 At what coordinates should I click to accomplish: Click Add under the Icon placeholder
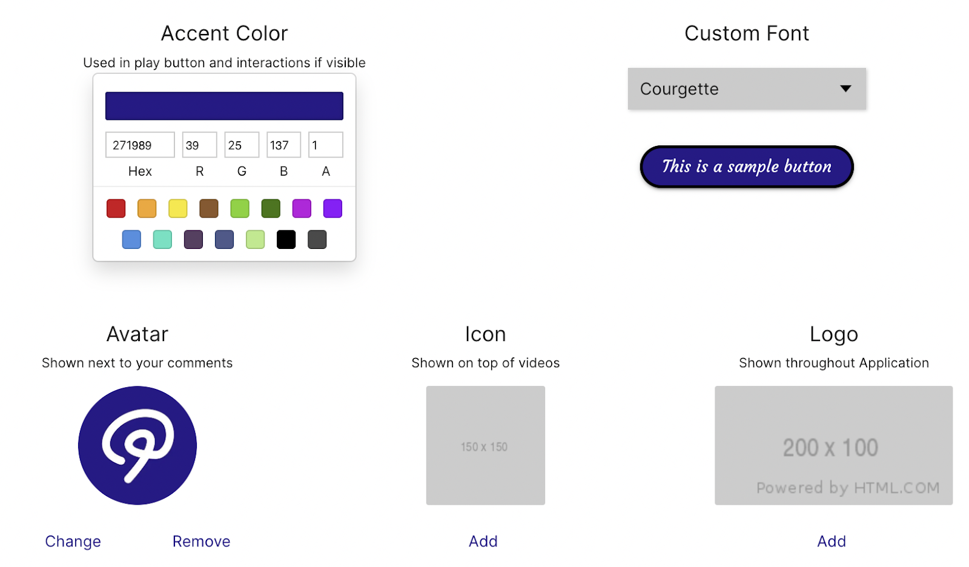tap(483, 541)
